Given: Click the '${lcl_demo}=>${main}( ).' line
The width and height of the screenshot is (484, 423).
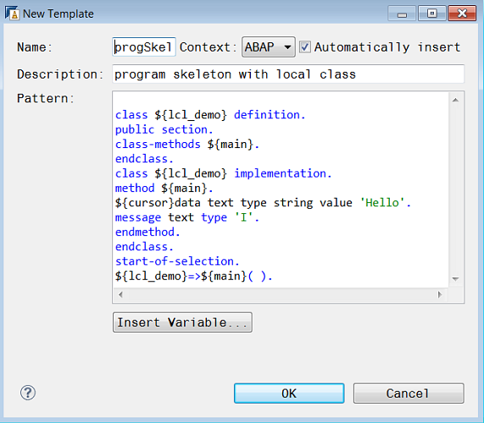Looking at the screenshot, I should [194, 276].
